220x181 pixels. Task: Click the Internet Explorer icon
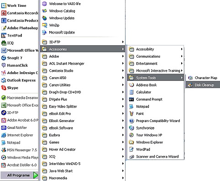pyautogui.click(x=4, y=135)
